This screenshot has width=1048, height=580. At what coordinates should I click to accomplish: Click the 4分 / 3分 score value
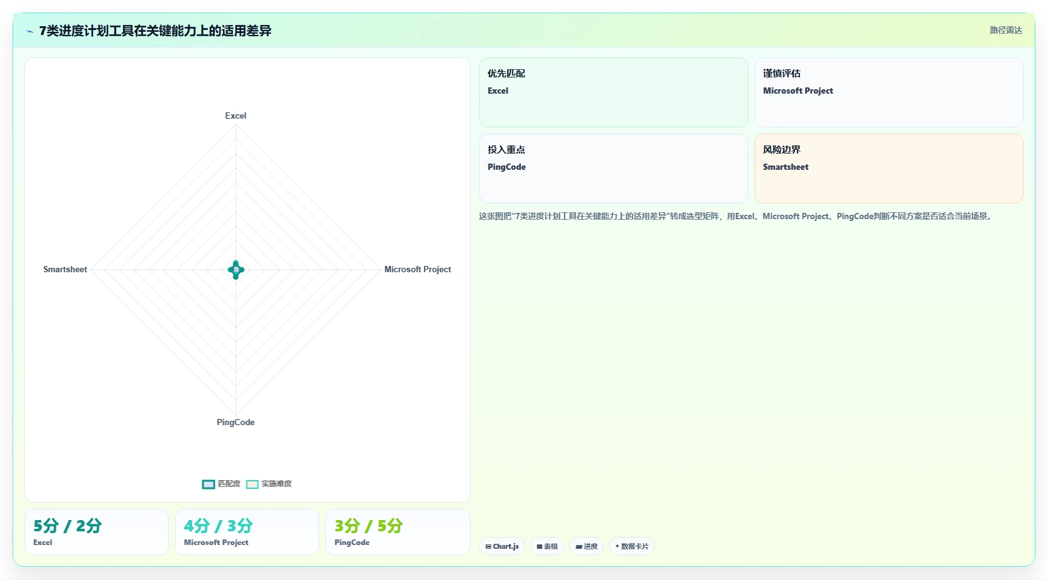218,526
